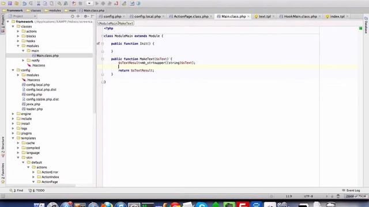
Task: Open the Event Log
Action: tap(351, 190)
